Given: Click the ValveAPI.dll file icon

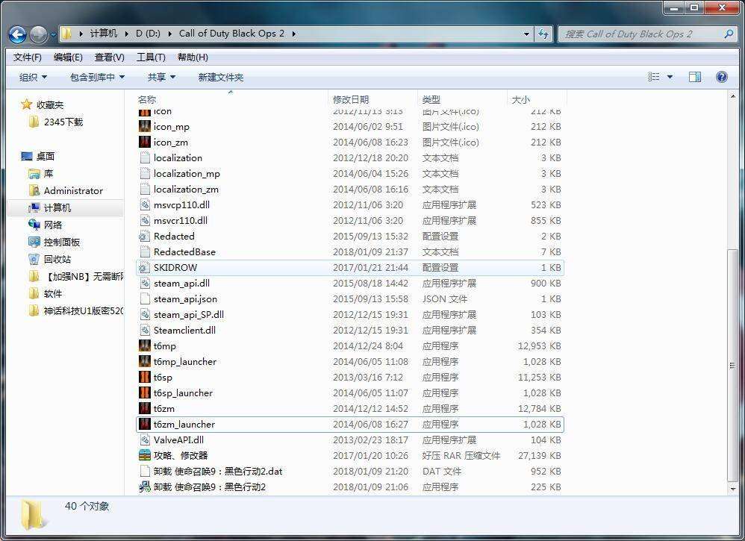Looking at the screenshot, I should tap(144, 440).
